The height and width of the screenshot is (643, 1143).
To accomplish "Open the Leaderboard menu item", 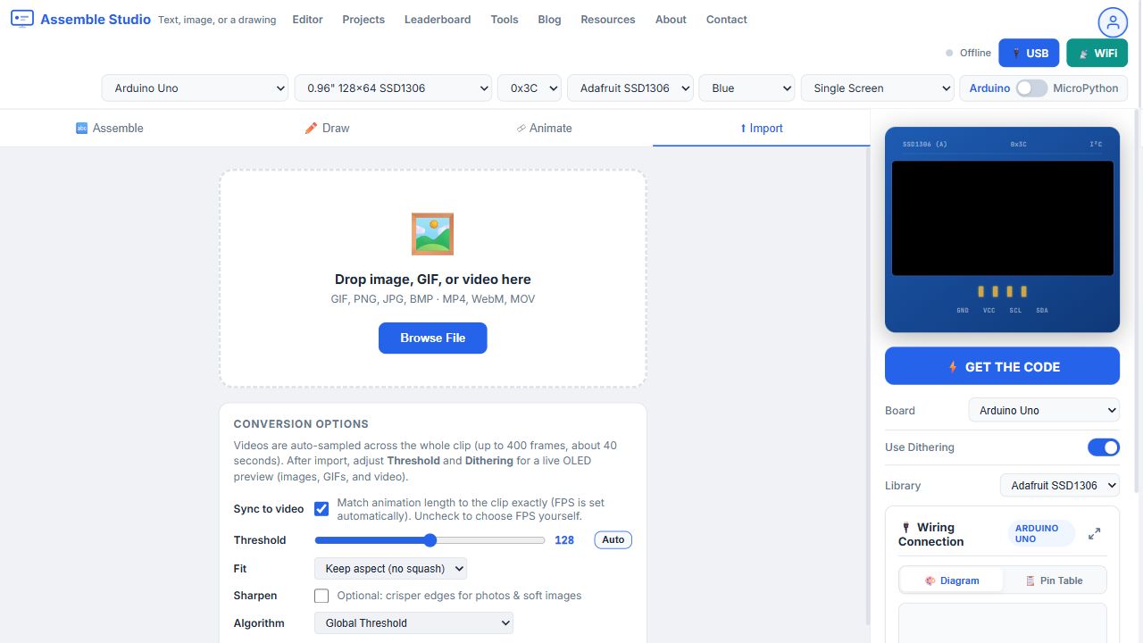I will coord(438,20).
